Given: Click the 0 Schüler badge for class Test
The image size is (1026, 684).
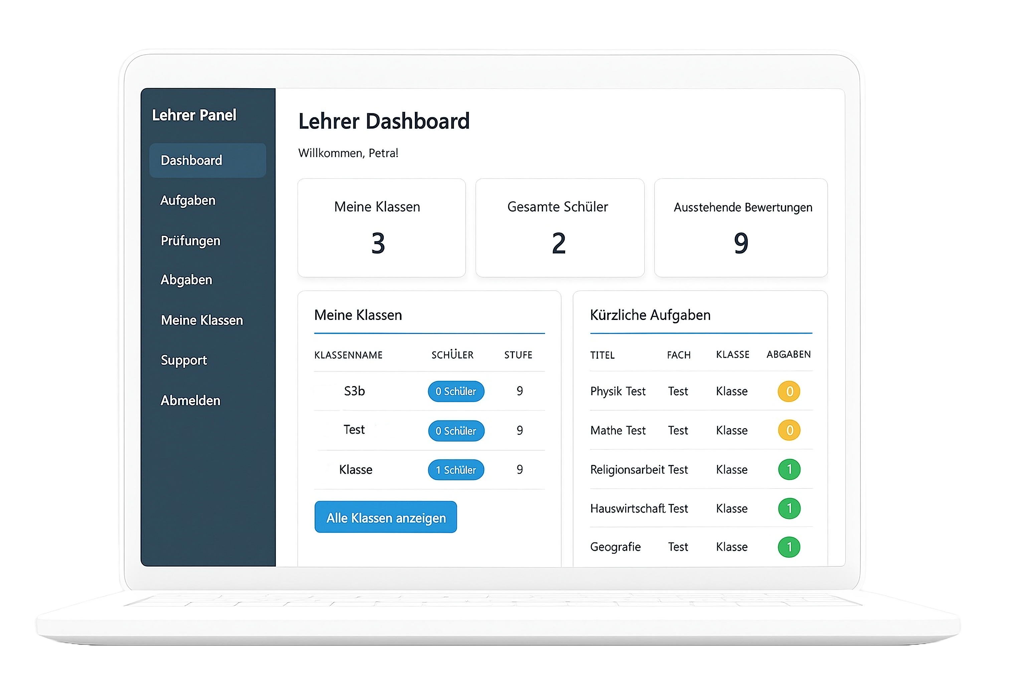Looking at the screenshot, I should [456, 431].
